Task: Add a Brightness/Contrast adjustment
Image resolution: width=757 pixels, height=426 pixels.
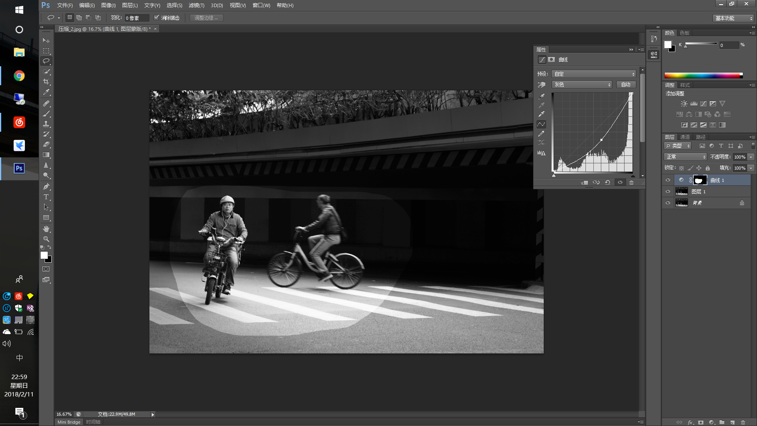Action: click(684, 104)
